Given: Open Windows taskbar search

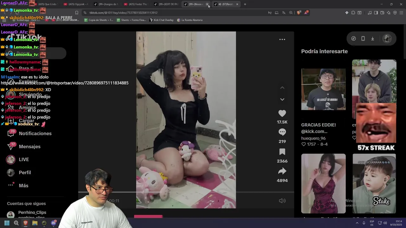Looking at the screenshot, I should [x=16, y=223].
